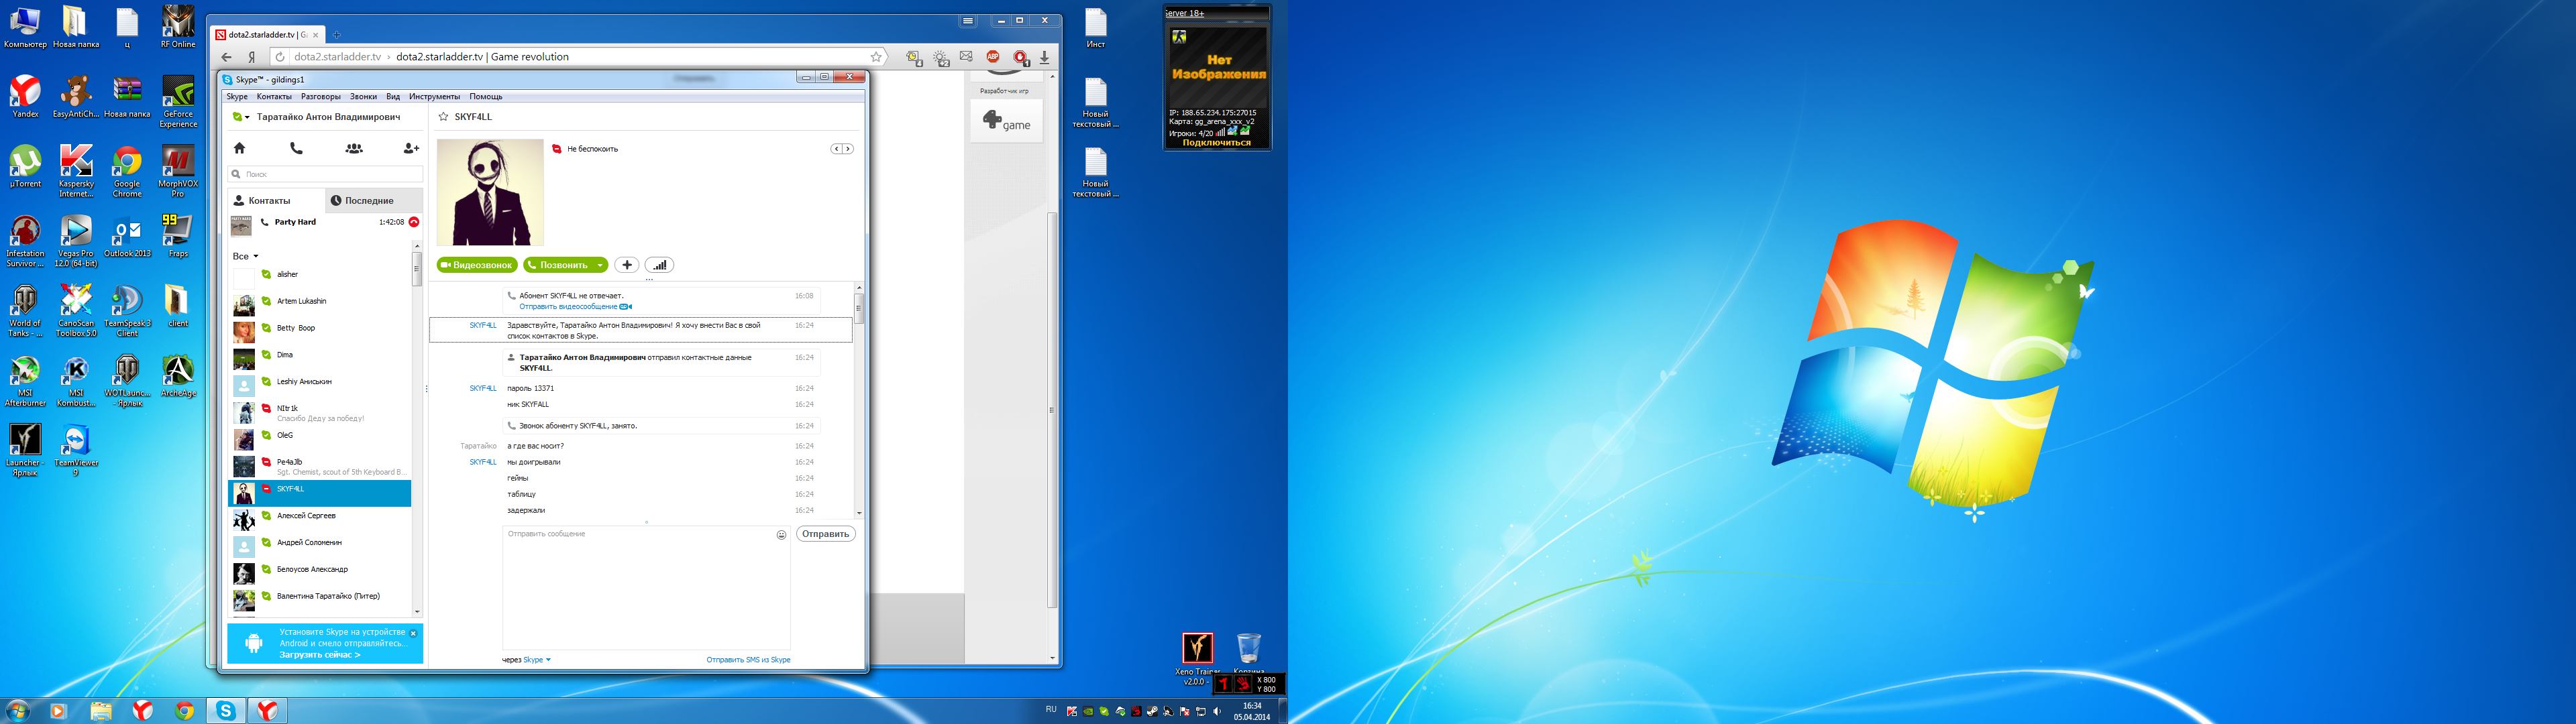The image size is (2576, 724).
Task: Open the Контакты menu in menu bar
Action: coord(274,97)
